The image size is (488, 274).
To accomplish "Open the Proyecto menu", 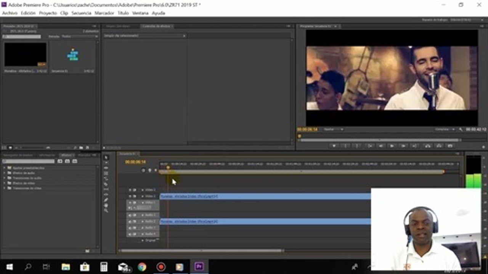I will coord(48,13).
